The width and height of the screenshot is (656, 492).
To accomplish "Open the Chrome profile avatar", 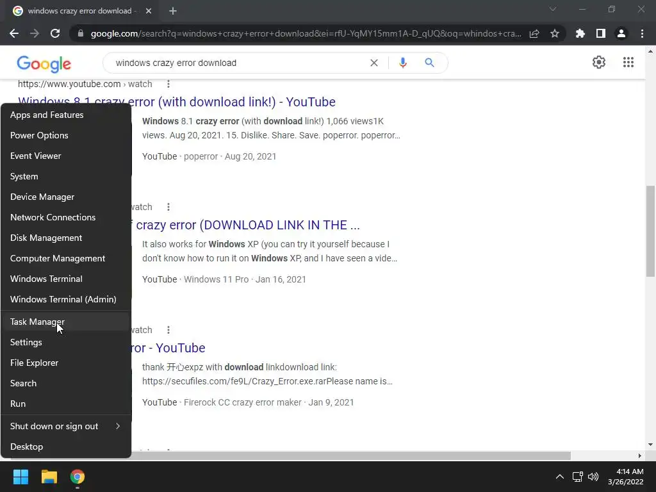I will coord(621,33).
